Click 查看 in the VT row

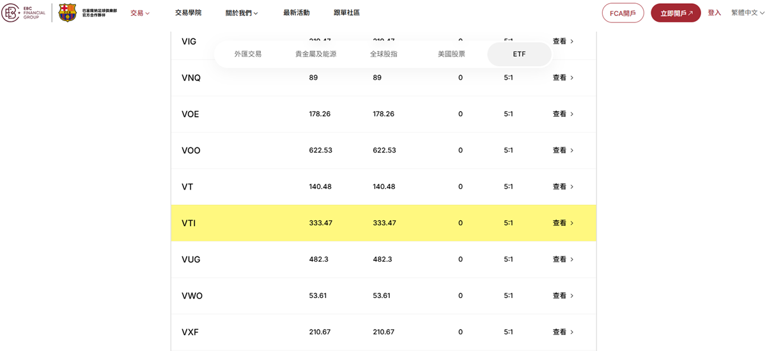563,186
